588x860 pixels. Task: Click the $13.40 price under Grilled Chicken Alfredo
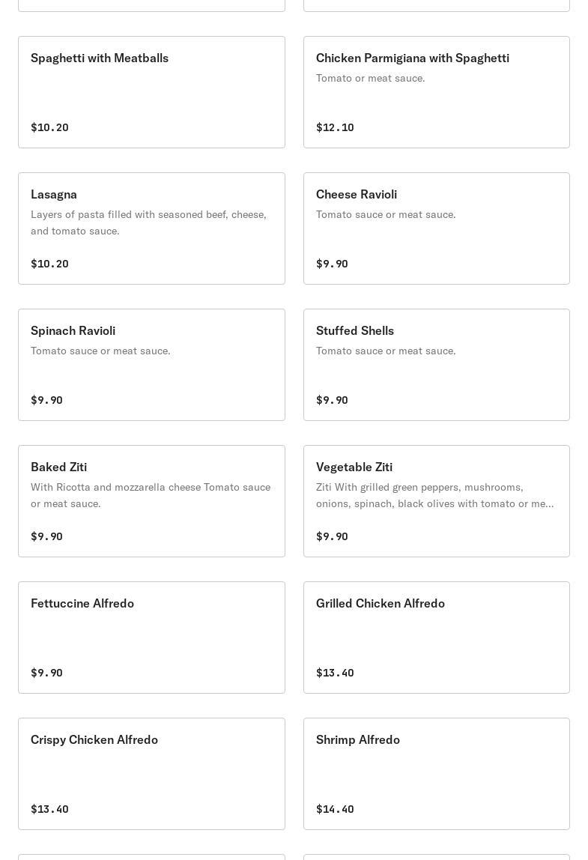(335, 673)
